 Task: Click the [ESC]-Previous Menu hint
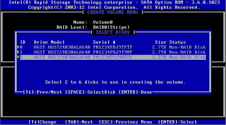[126, 122]
